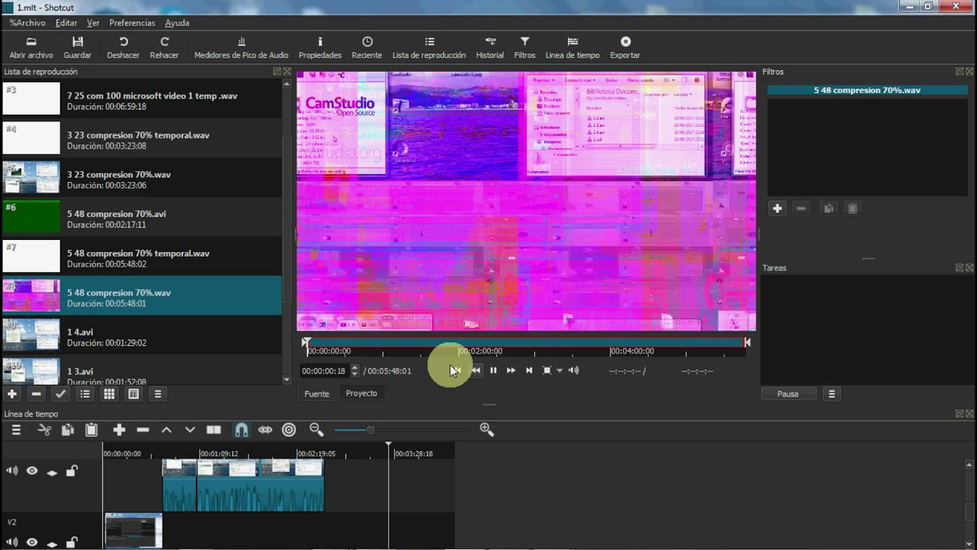Click the current timecode field

point(324,371)
